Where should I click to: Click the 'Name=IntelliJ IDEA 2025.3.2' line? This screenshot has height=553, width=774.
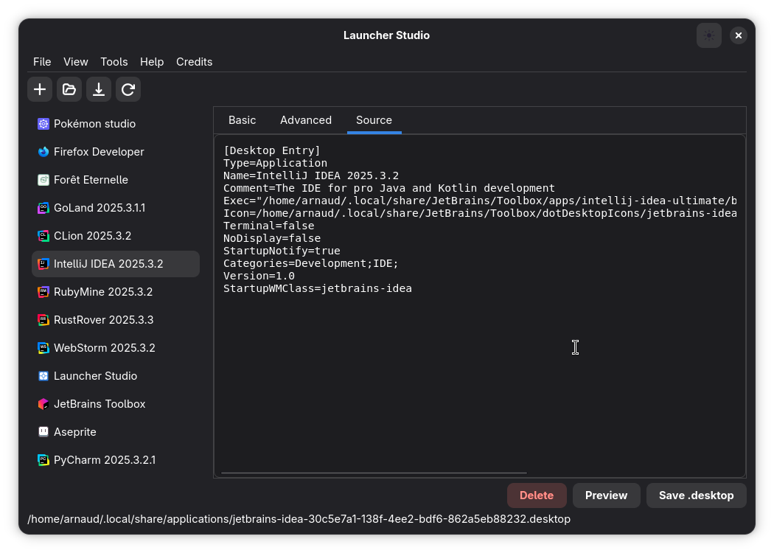point(311,175)
